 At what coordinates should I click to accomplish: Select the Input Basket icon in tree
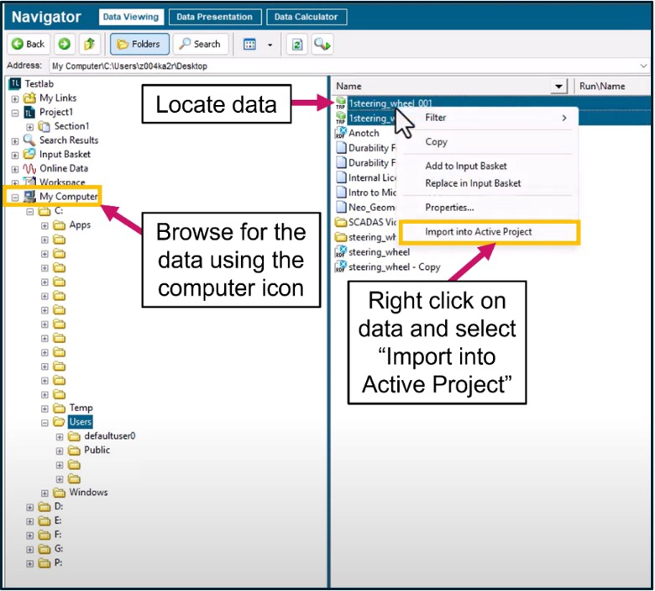tap(29, 154)
